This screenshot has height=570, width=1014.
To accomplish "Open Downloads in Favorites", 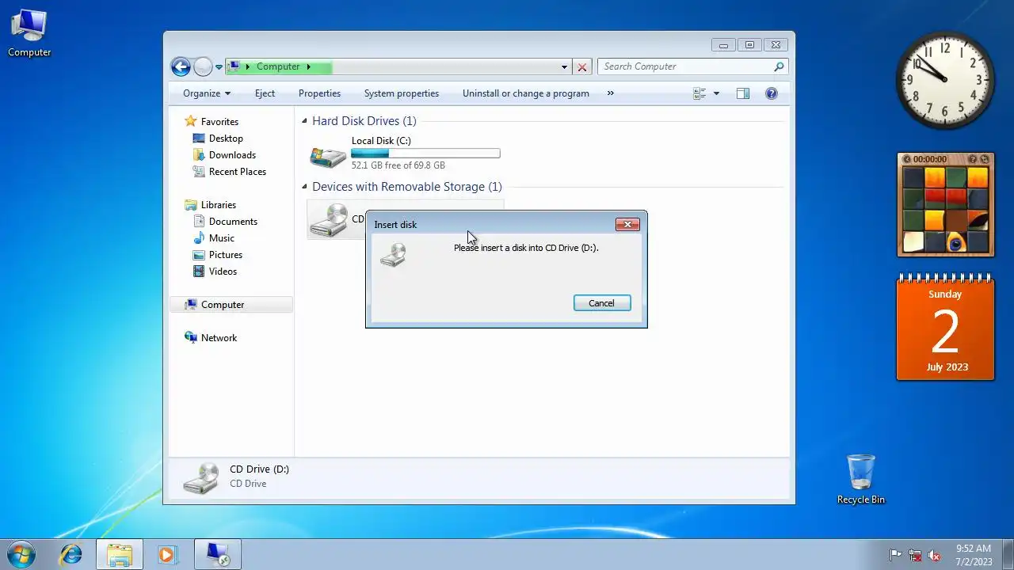I will [232, 155].
